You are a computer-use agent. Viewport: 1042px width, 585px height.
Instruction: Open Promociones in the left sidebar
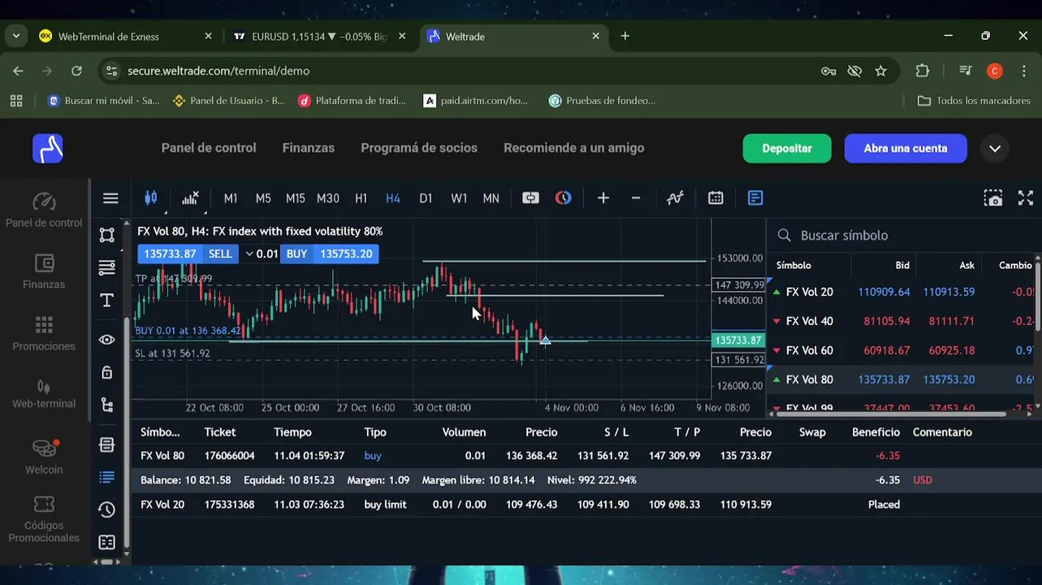pyautogui.click(x=44, y=333)
